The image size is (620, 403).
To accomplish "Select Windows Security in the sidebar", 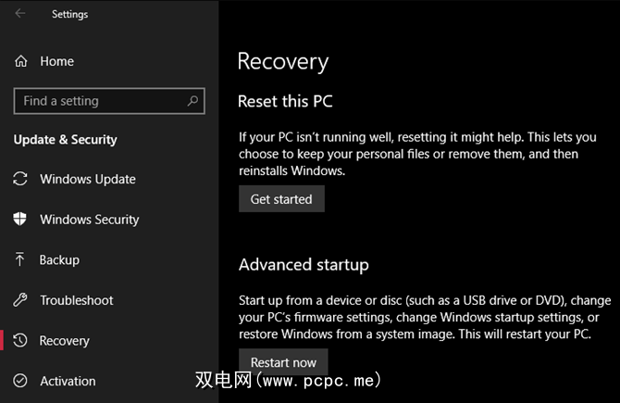I will [x=90, y=220].
